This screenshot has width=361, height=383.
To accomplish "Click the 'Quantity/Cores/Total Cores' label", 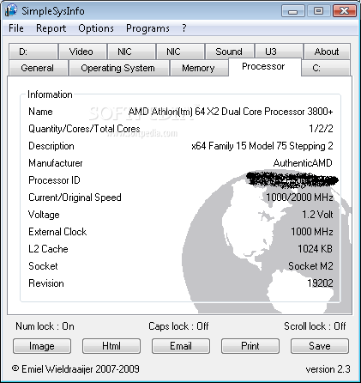I will click(84, 129).
